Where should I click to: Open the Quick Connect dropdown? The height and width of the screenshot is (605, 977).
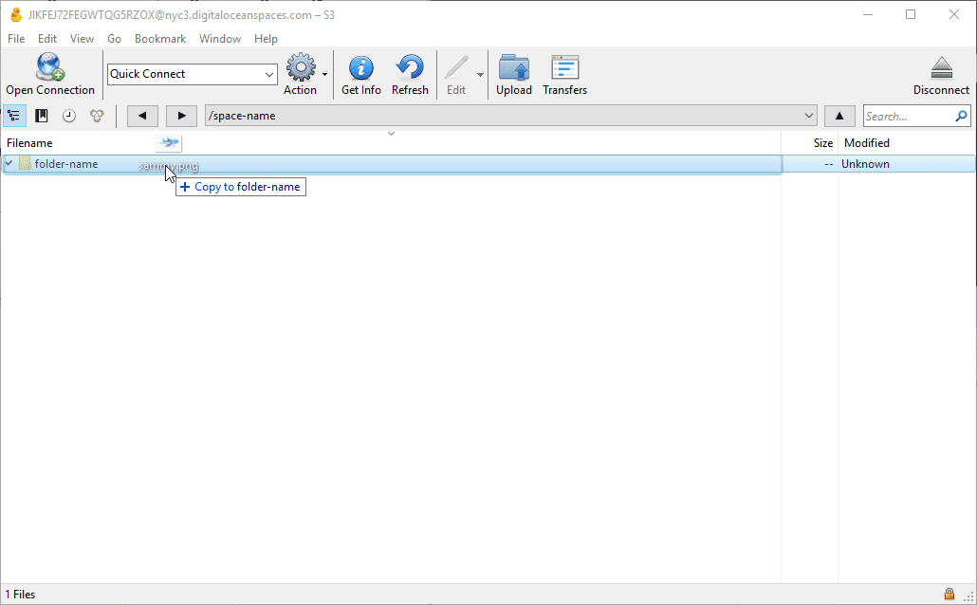click(269, 74)
